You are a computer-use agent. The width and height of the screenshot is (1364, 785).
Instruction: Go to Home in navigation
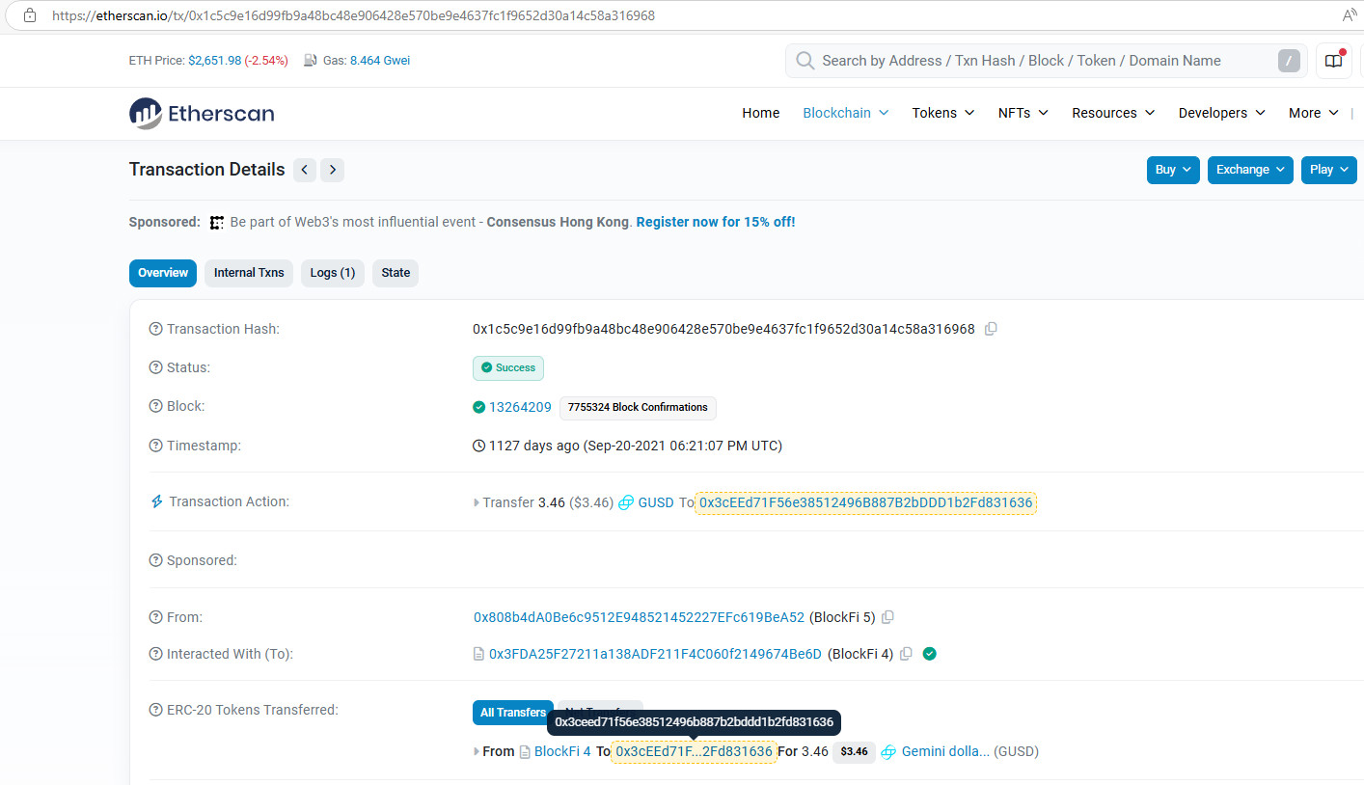[760, 113]
